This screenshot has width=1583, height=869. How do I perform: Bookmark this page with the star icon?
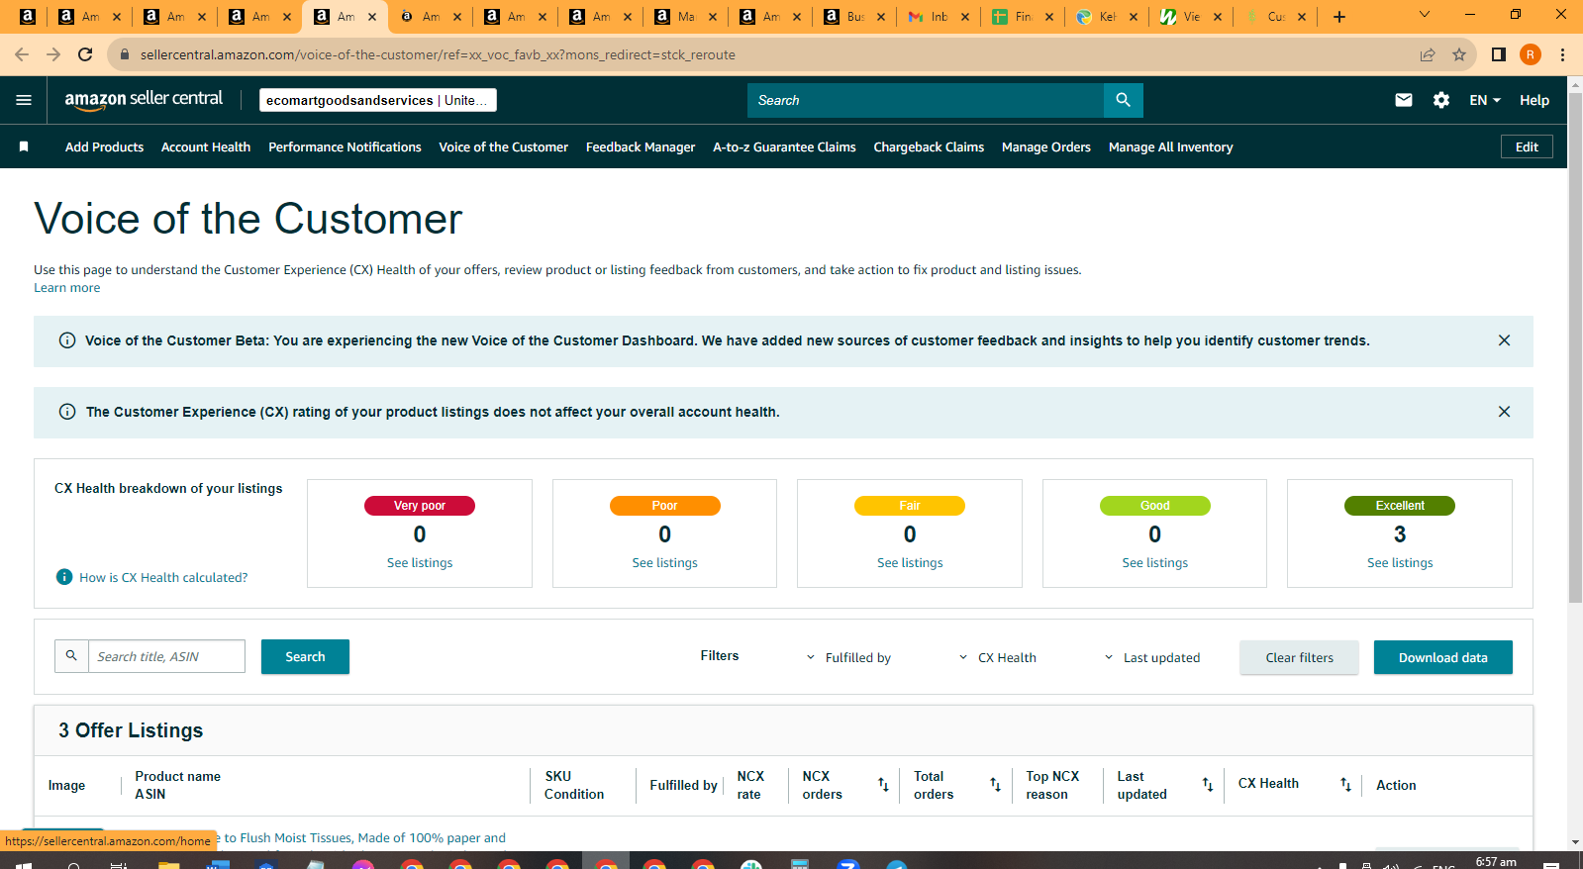[x=1459, y=54]
